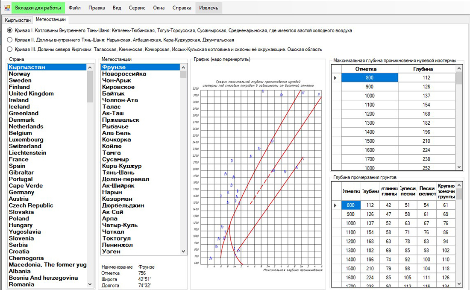Screen dimensions: 470x290
Task: Select the Новороссийка station
Action: 141,74
